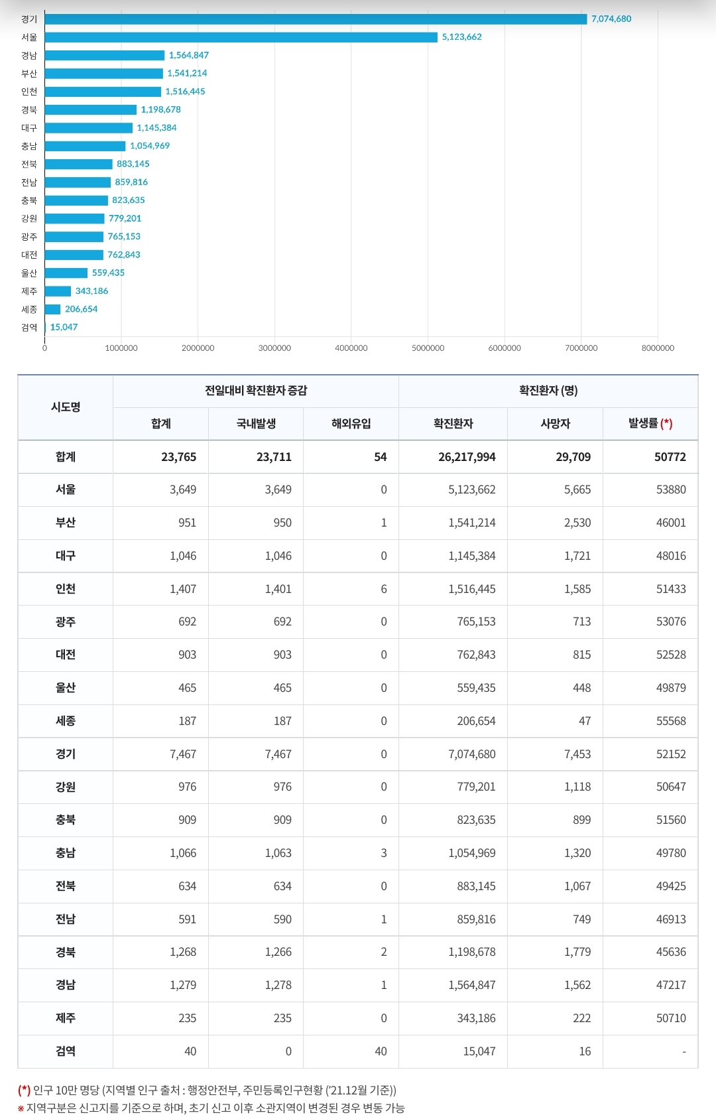Click the 지역구분은 신고지를 기준 footnote
This screenshot has height=1119, width=716.
(211, 1108)
